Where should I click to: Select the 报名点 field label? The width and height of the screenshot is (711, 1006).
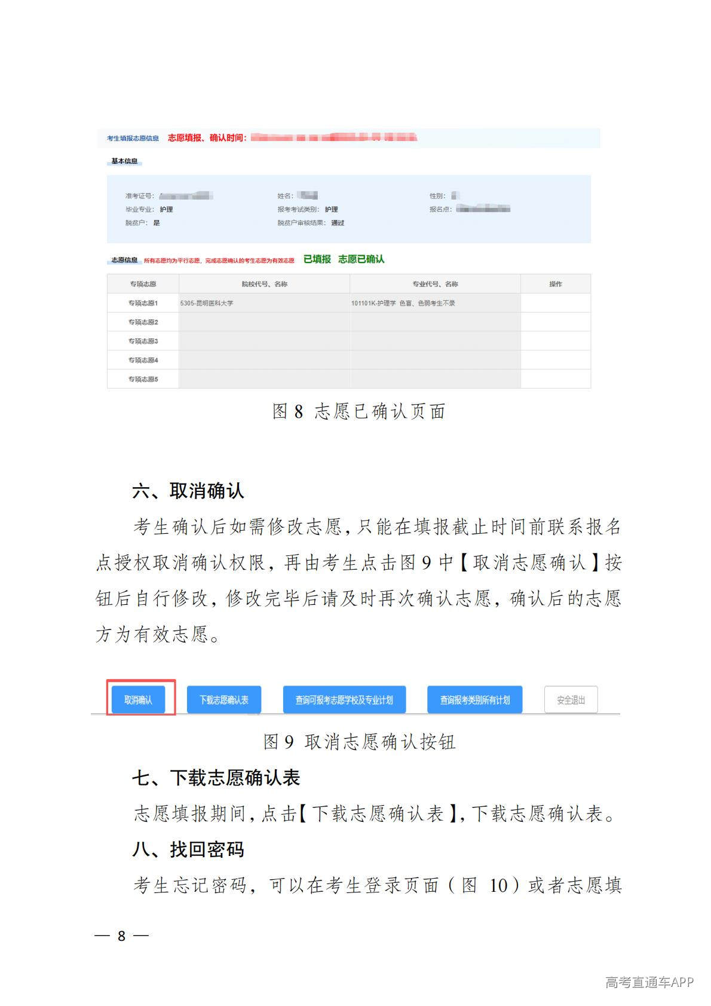click(441, 210)
